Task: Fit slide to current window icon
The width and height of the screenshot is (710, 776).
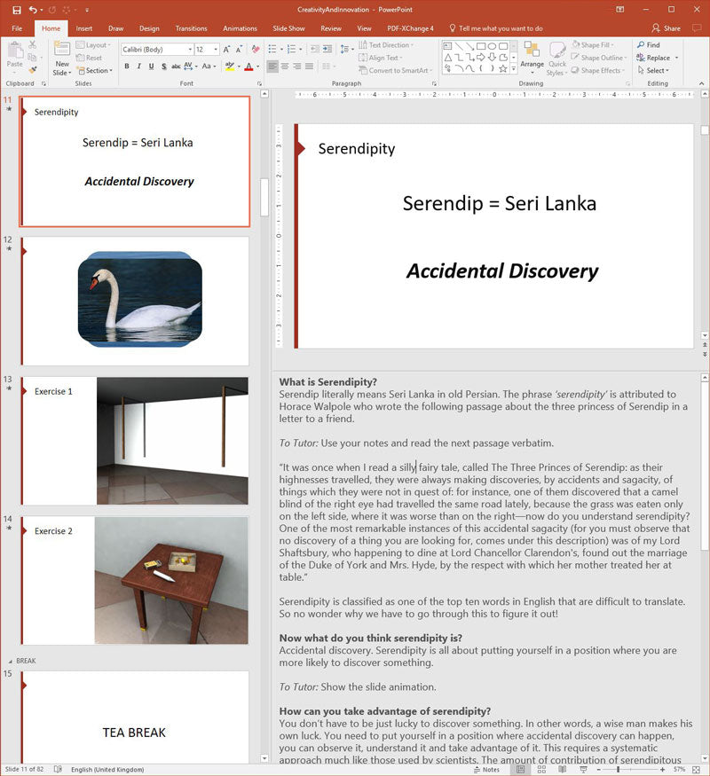Action: tap(696, 770)
